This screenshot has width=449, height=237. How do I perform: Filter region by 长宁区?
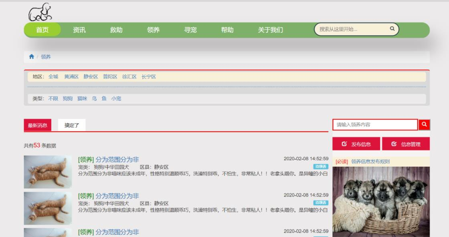pos(149,76)
